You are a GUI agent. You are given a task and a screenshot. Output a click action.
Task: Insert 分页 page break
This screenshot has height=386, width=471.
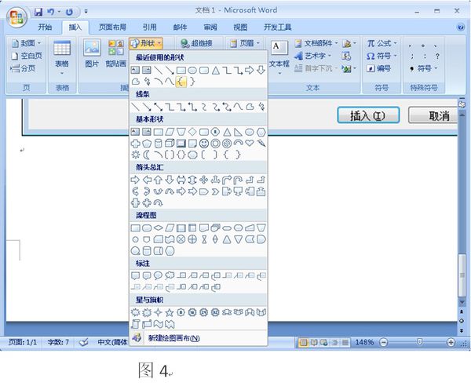(x=23, y=68)
